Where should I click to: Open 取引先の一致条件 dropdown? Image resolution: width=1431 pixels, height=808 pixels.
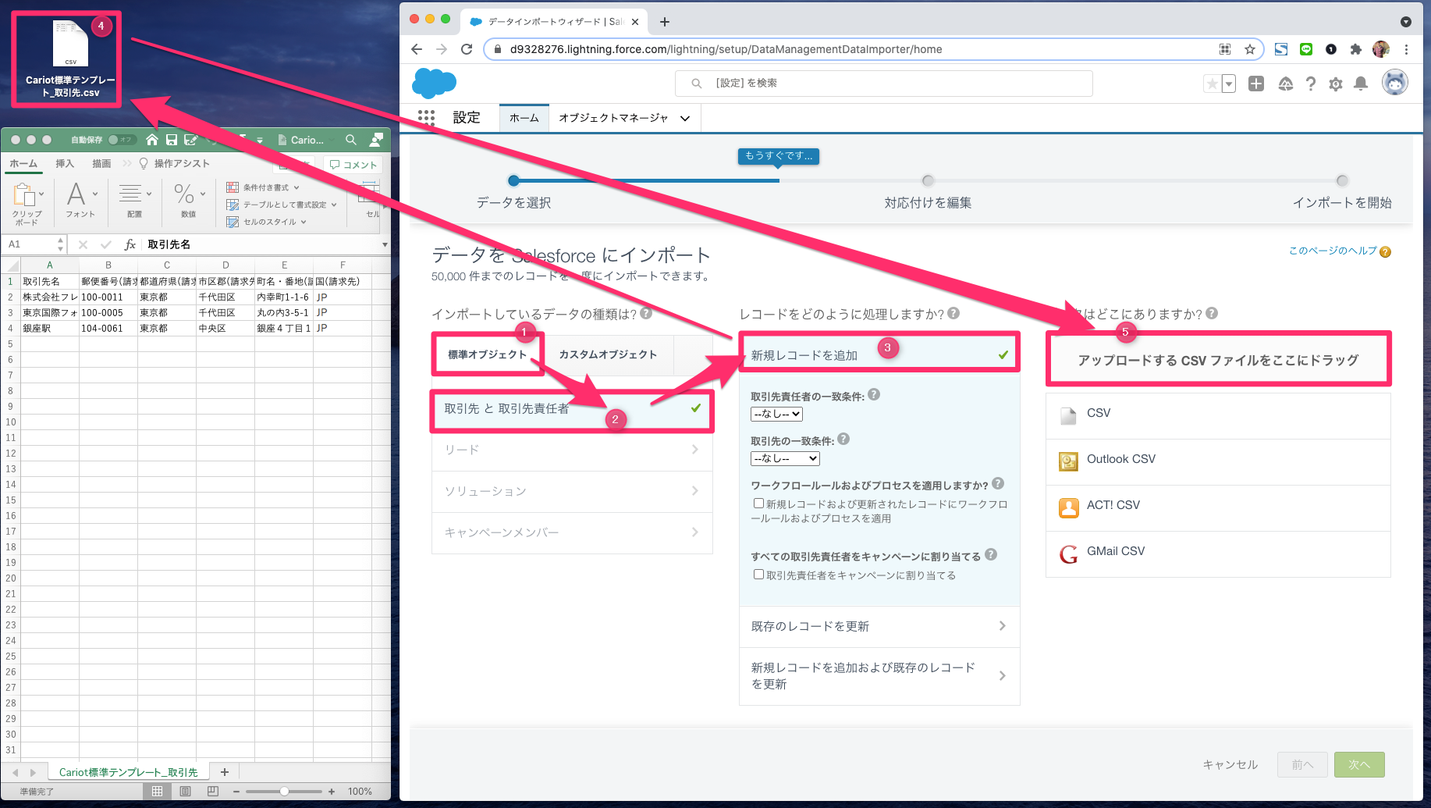tap(785, 458)
